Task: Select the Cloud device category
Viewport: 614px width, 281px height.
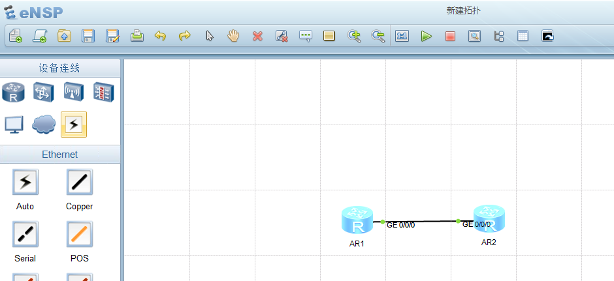Action: click(x=44, y=125)
